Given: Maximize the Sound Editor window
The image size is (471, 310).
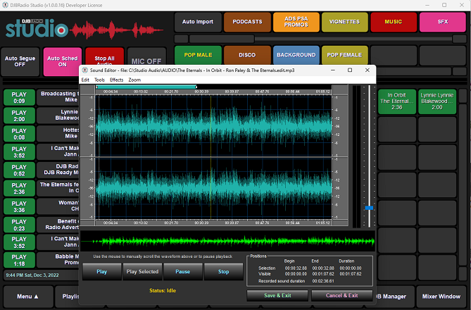Looking at the screenshot, I should tap(350, 70).
